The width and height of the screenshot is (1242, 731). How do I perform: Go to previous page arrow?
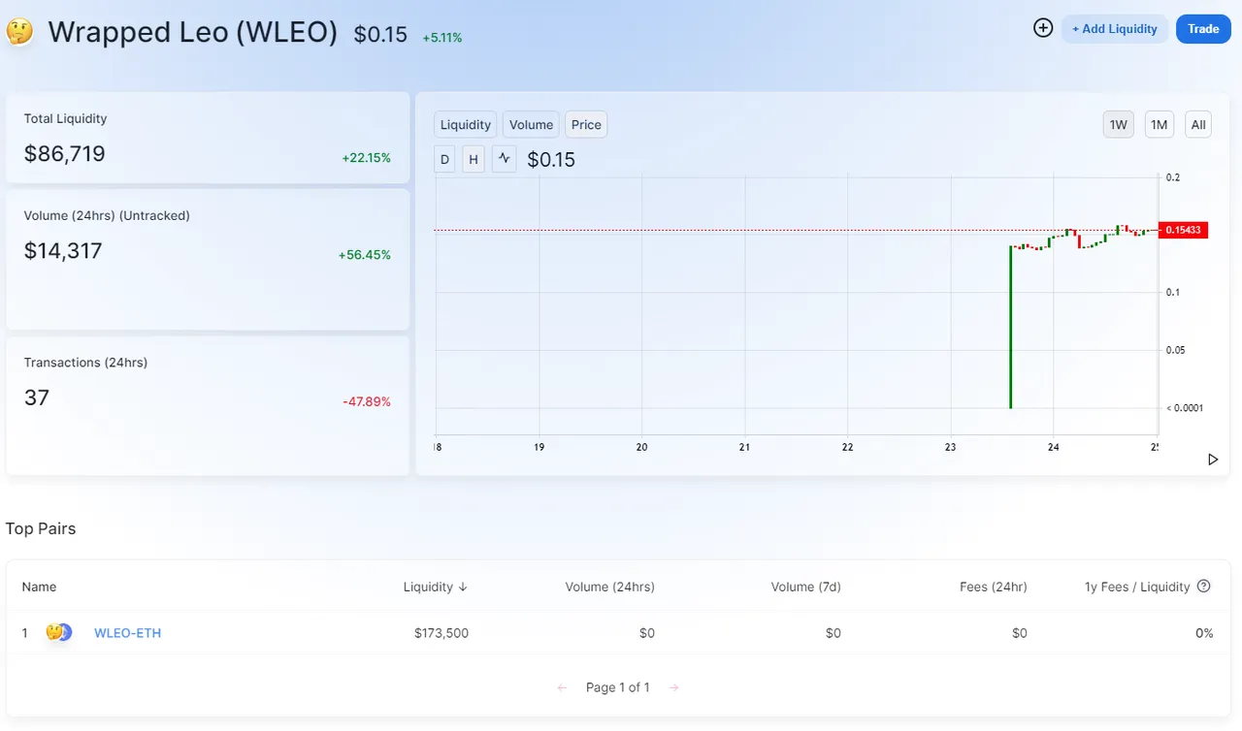pos(562,687)
